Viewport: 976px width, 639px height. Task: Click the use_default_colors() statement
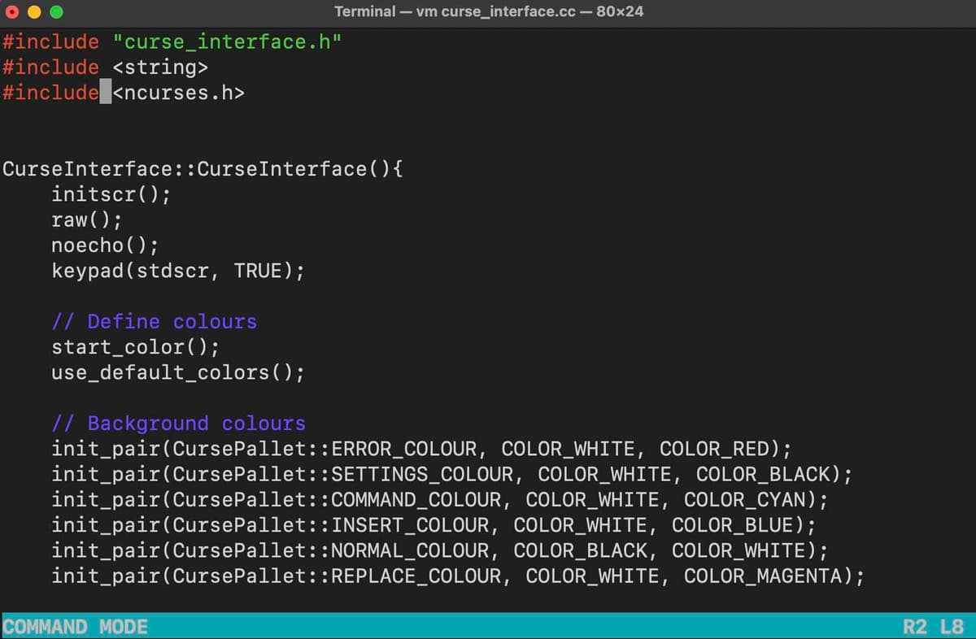point(177,372)
